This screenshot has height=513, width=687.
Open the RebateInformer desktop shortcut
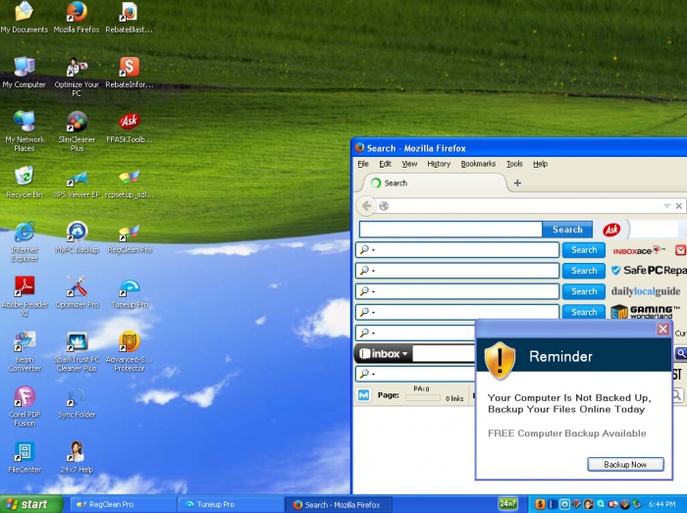pyautogui.click(x=130, y=73)
